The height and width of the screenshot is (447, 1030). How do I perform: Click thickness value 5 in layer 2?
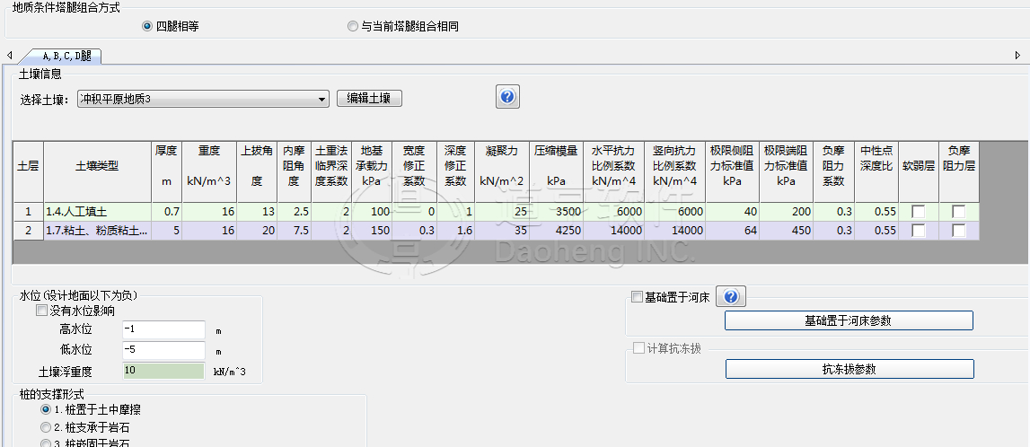click(x=166, y=231)
